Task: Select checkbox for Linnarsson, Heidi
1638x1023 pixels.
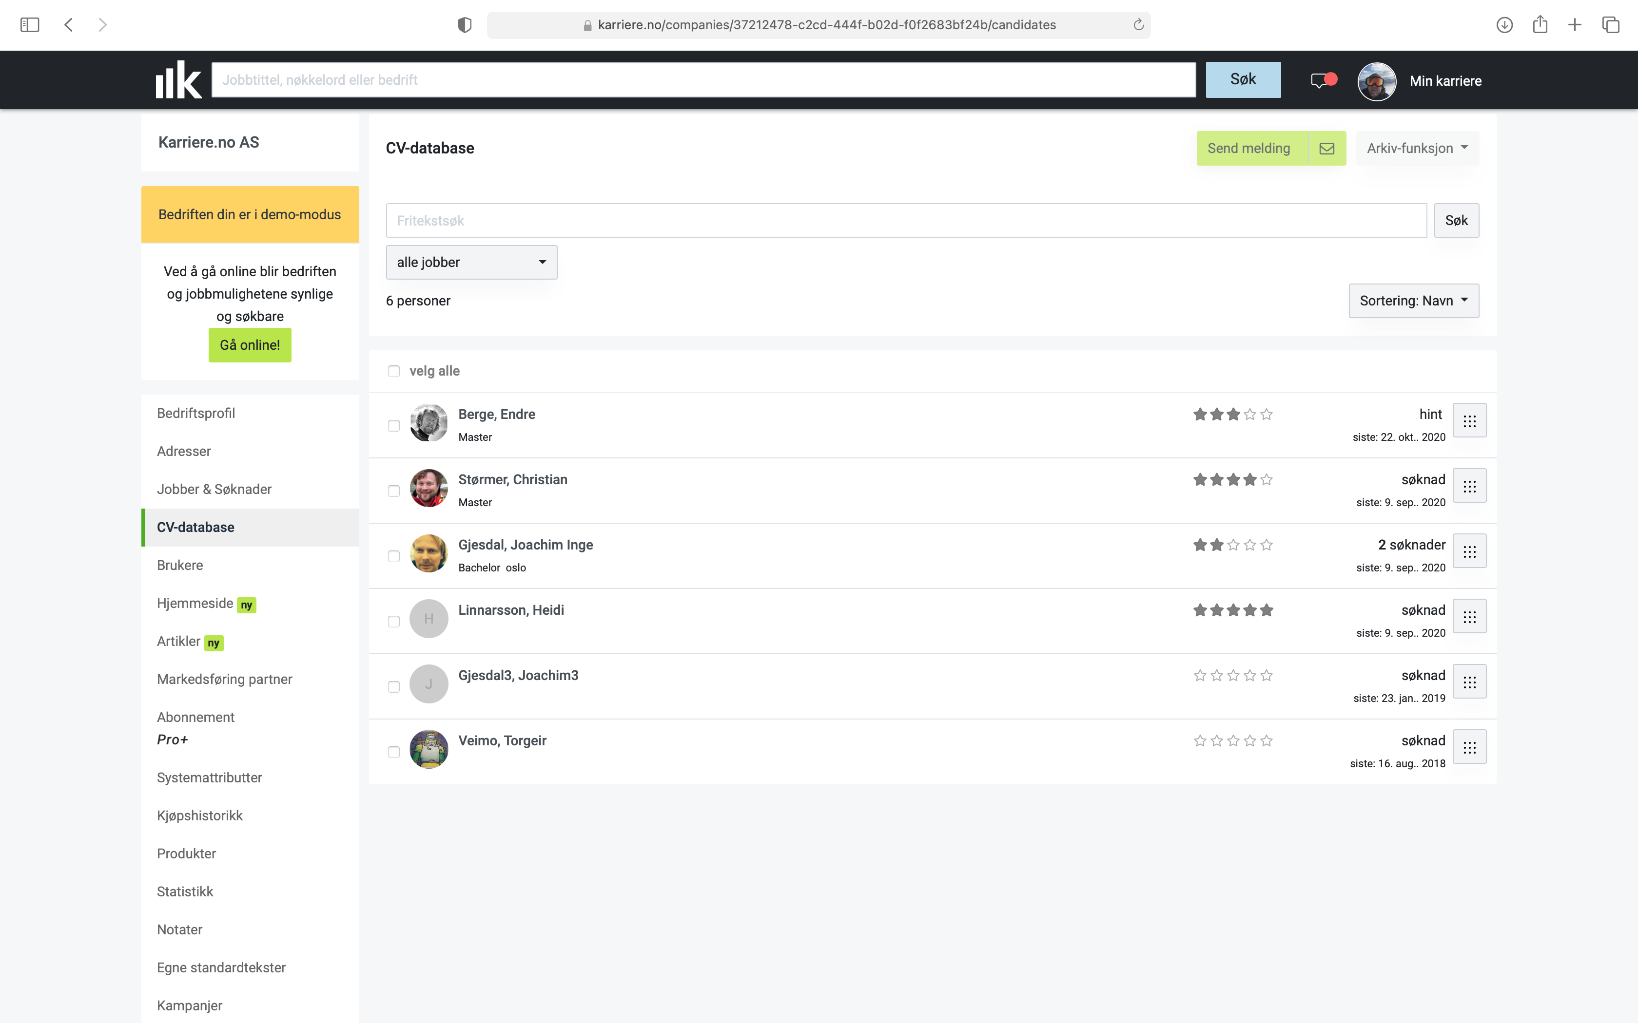Action: (394, 621)
